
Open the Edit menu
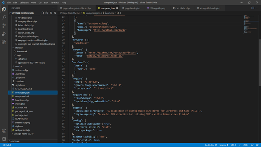click(x=15, y=3)
